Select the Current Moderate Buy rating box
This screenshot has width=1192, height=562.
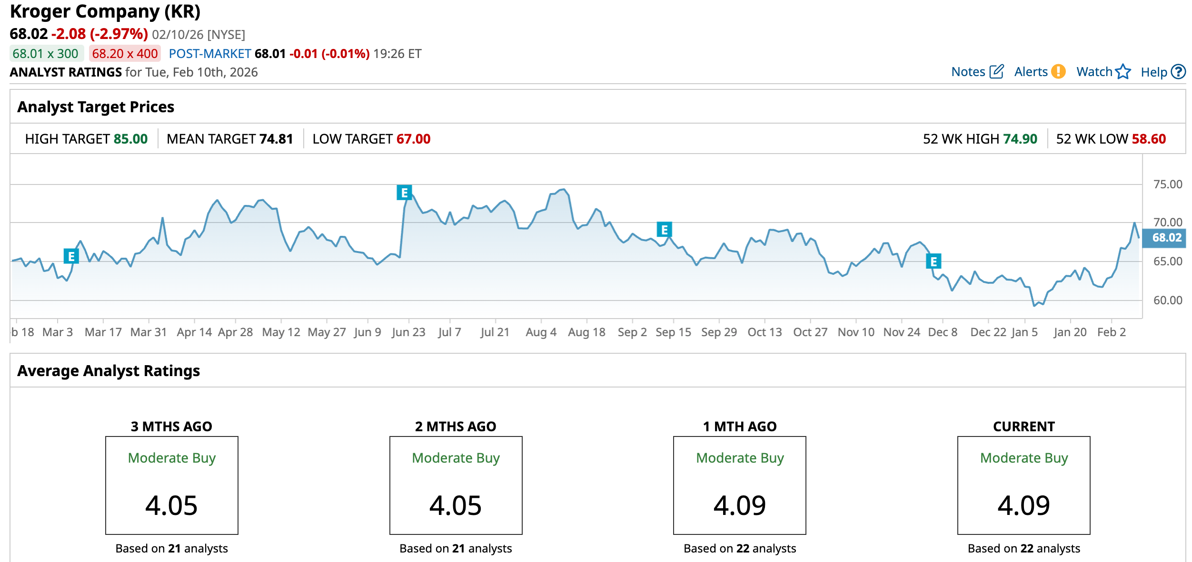click(x=1023, y=485)
